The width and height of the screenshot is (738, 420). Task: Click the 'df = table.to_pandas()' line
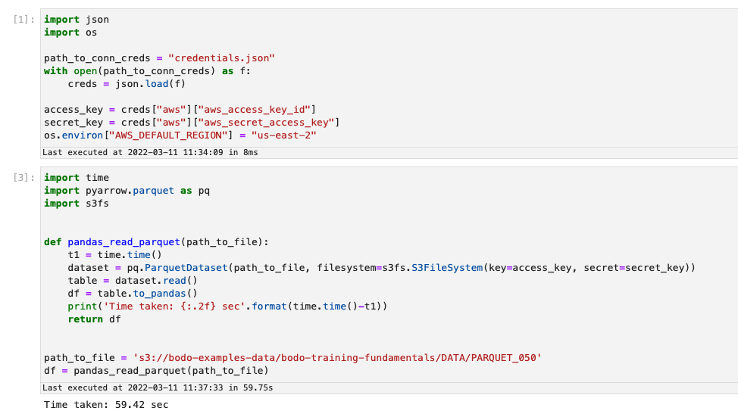(133, 294)
